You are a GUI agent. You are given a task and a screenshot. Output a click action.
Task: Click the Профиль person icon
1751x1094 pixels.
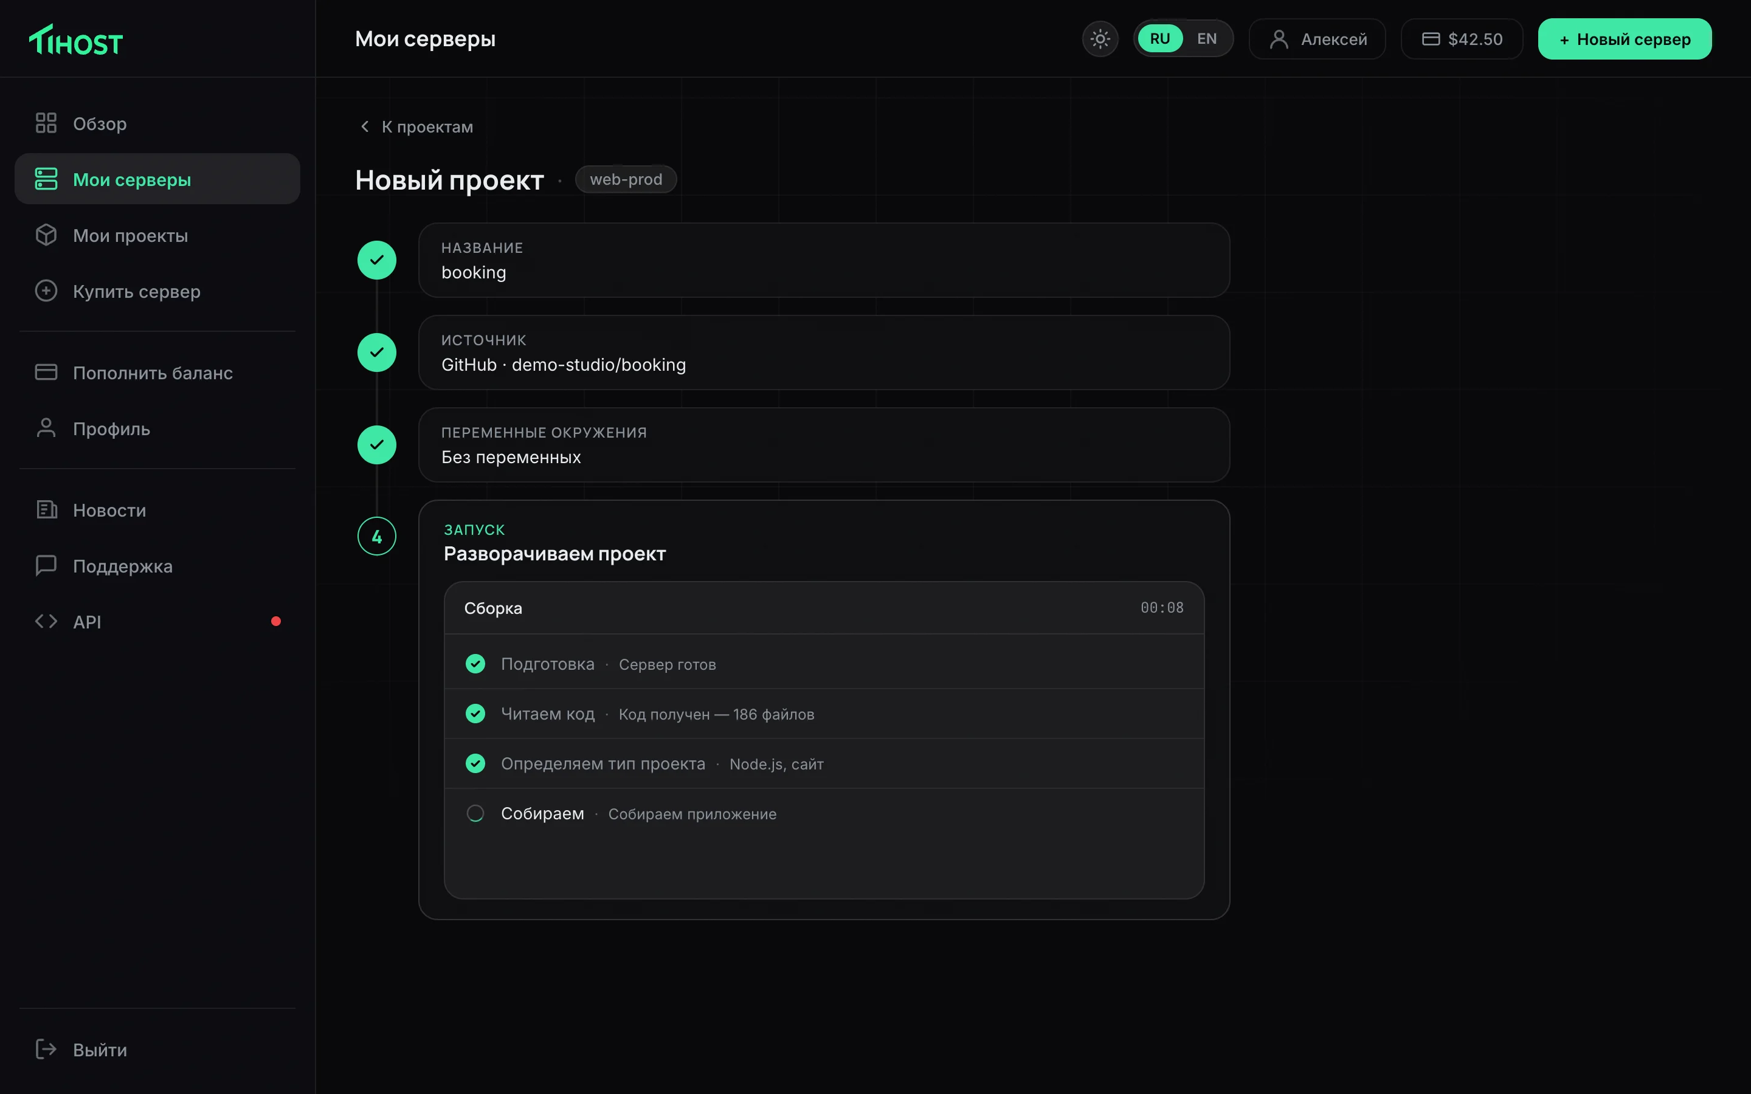pyautogui.click(x=46, y=428)
